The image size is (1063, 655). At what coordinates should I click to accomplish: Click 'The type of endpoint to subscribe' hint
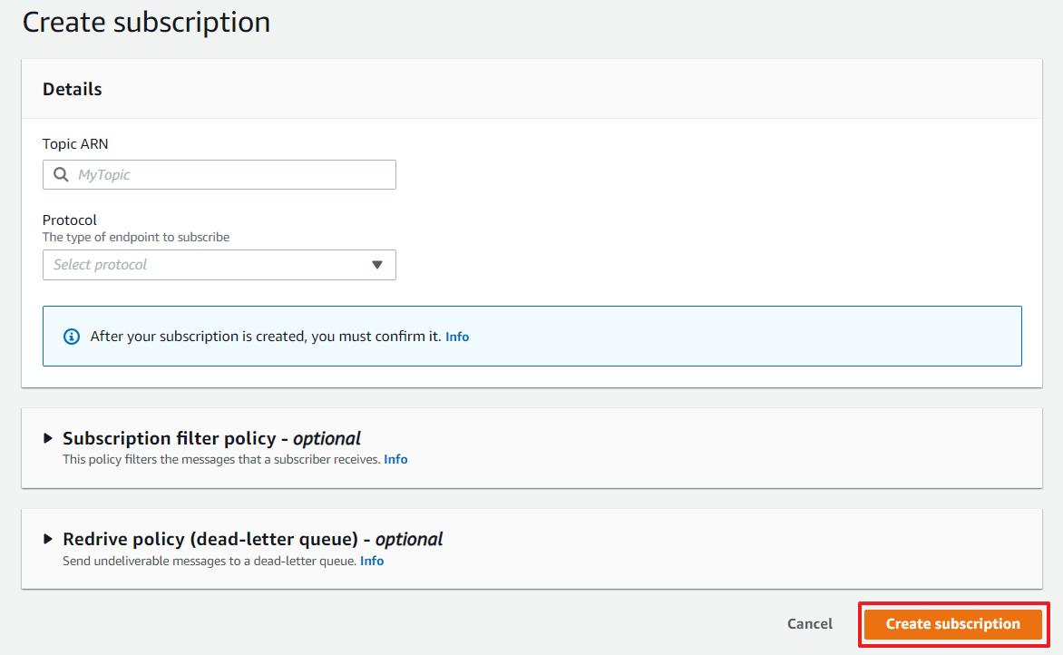[x=136, y=237]
